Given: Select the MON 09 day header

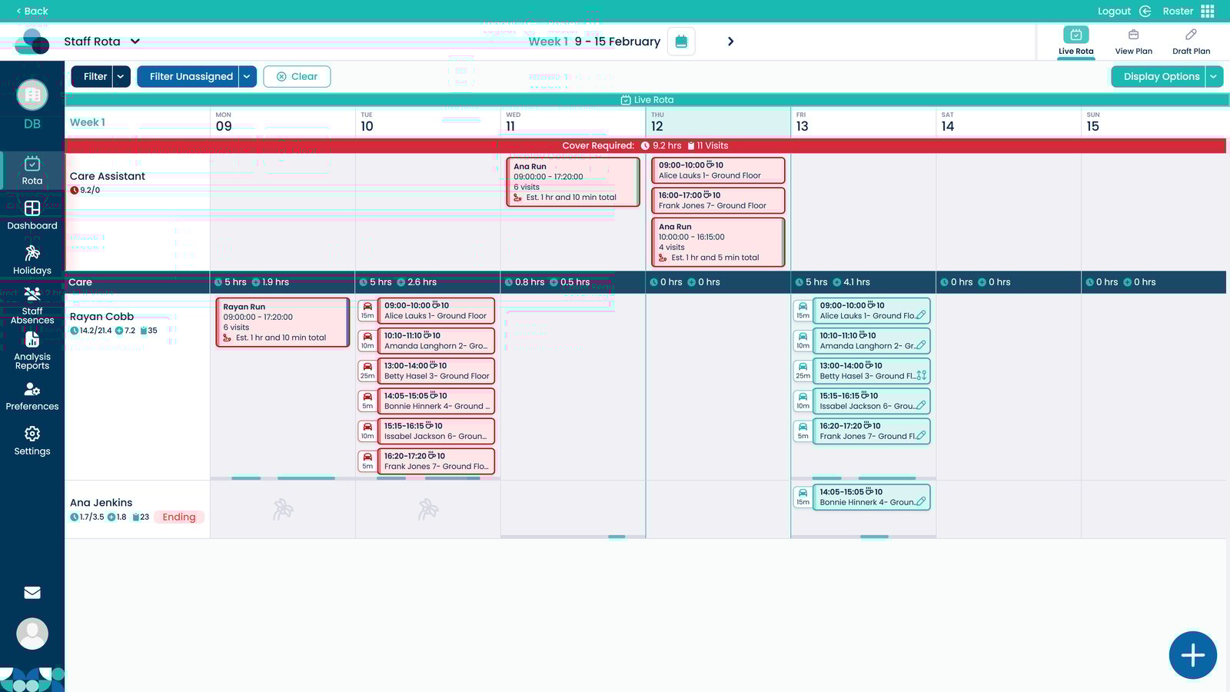Looking at the screenshot, I should (283, 122).
